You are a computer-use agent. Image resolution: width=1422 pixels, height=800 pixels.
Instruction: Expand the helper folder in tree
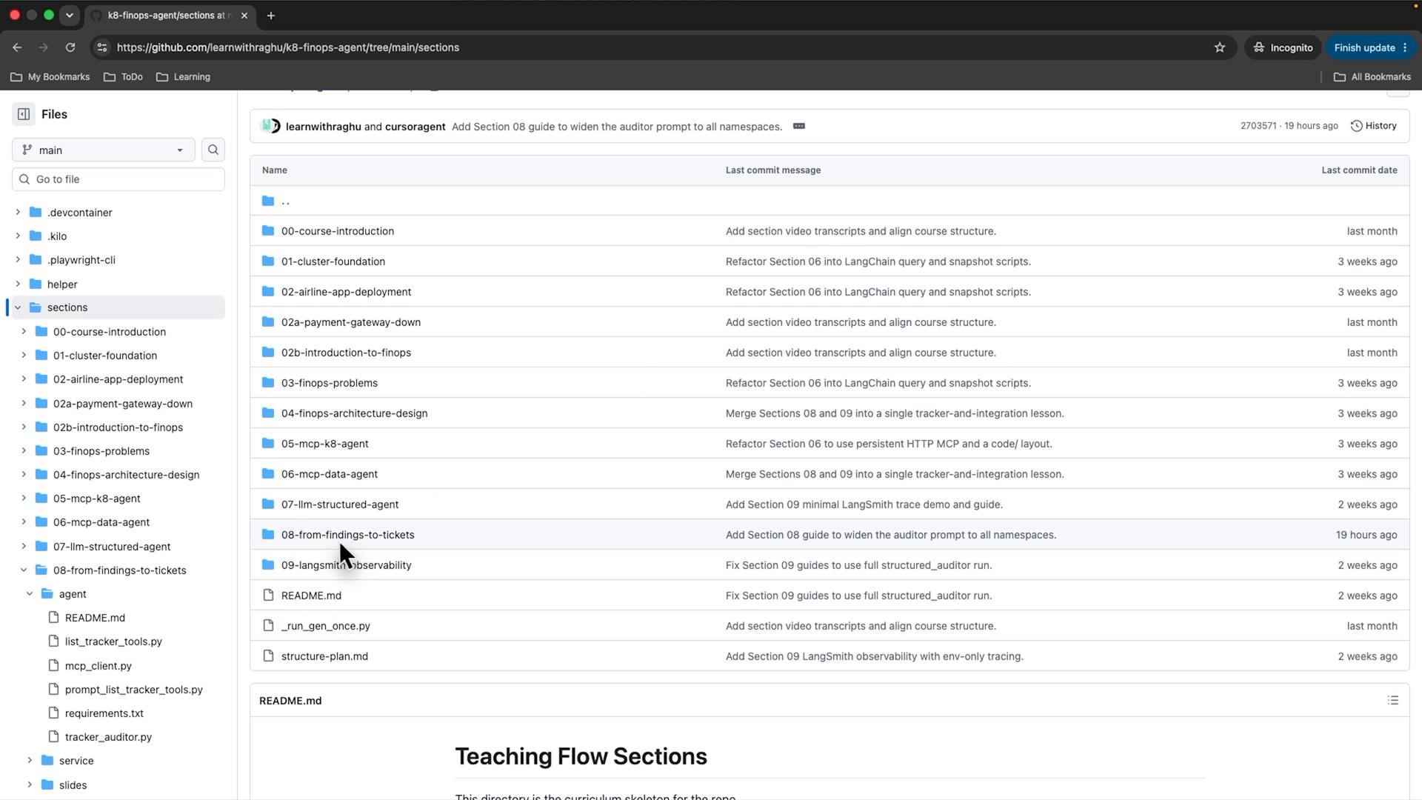coord(18,284)
